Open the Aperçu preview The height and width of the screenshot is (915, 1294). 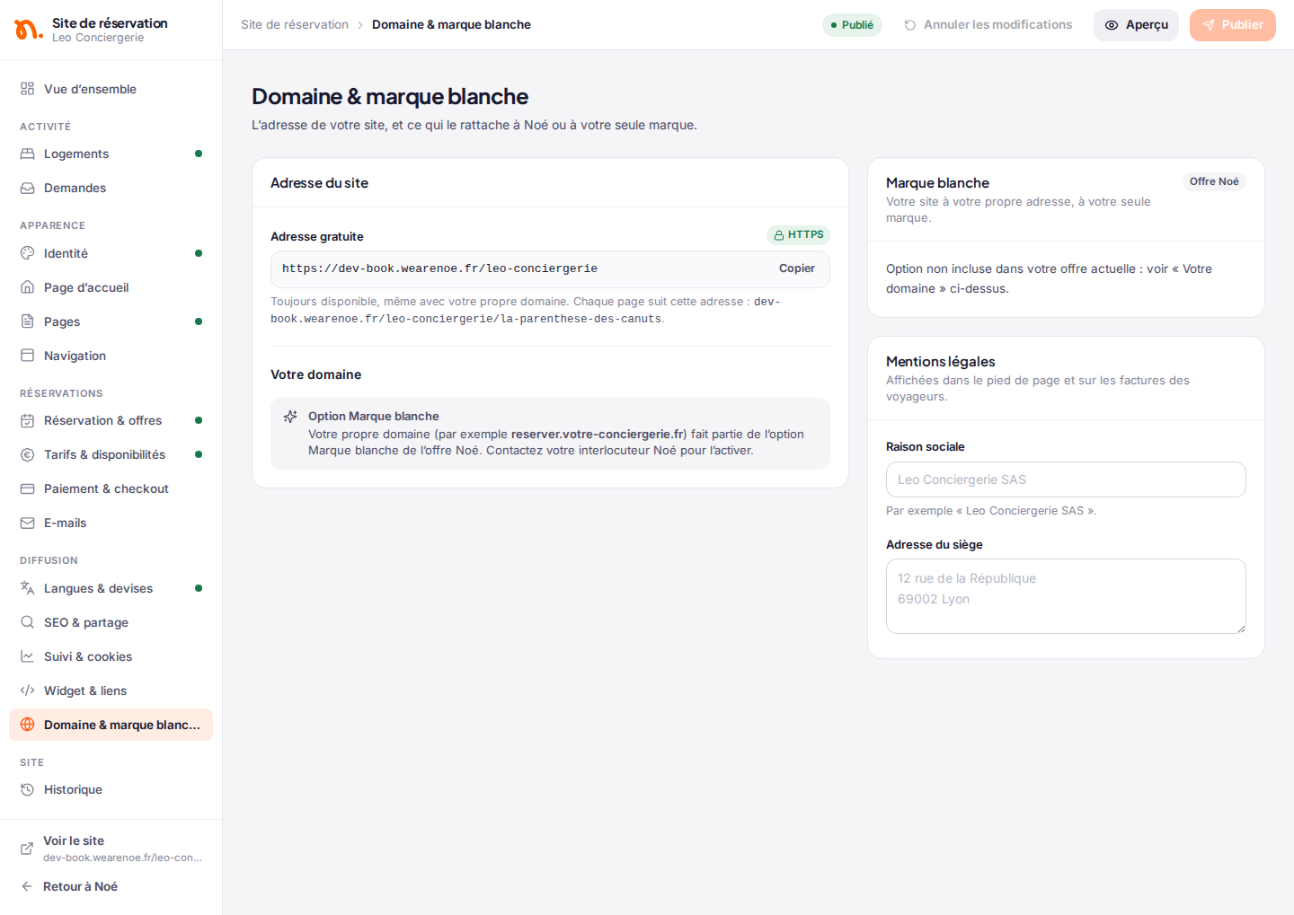[1136, 25]
